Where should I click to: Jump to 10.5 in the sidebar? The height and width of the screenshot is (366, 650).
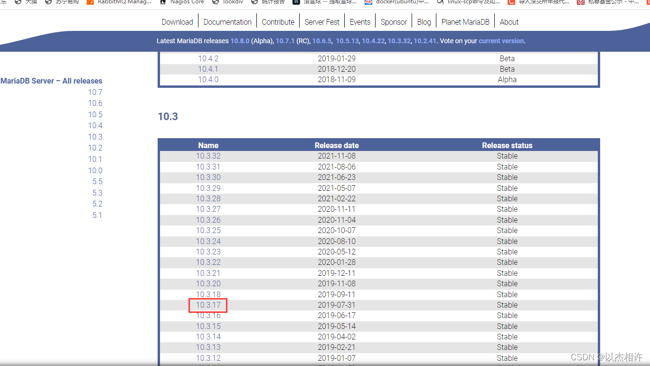95,114
